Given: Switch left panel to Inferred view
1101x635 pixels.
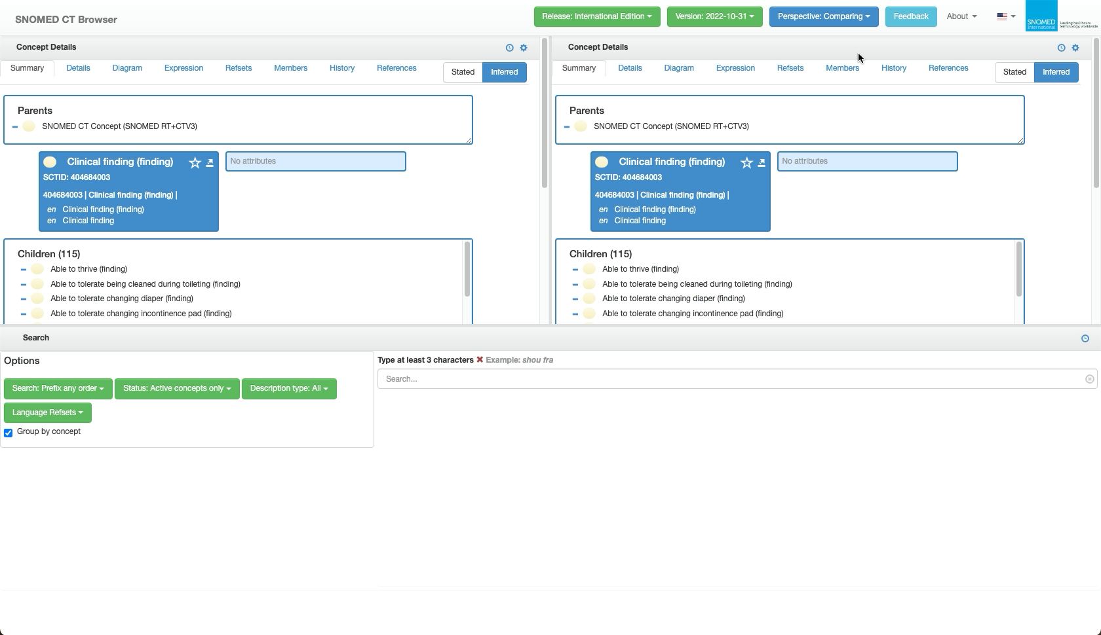Looking at the screenshot, I should tap(505, 72).
